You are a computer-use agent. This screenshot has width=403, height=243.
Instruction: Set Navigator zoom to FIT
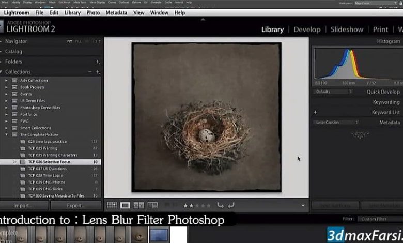(70, 41)
